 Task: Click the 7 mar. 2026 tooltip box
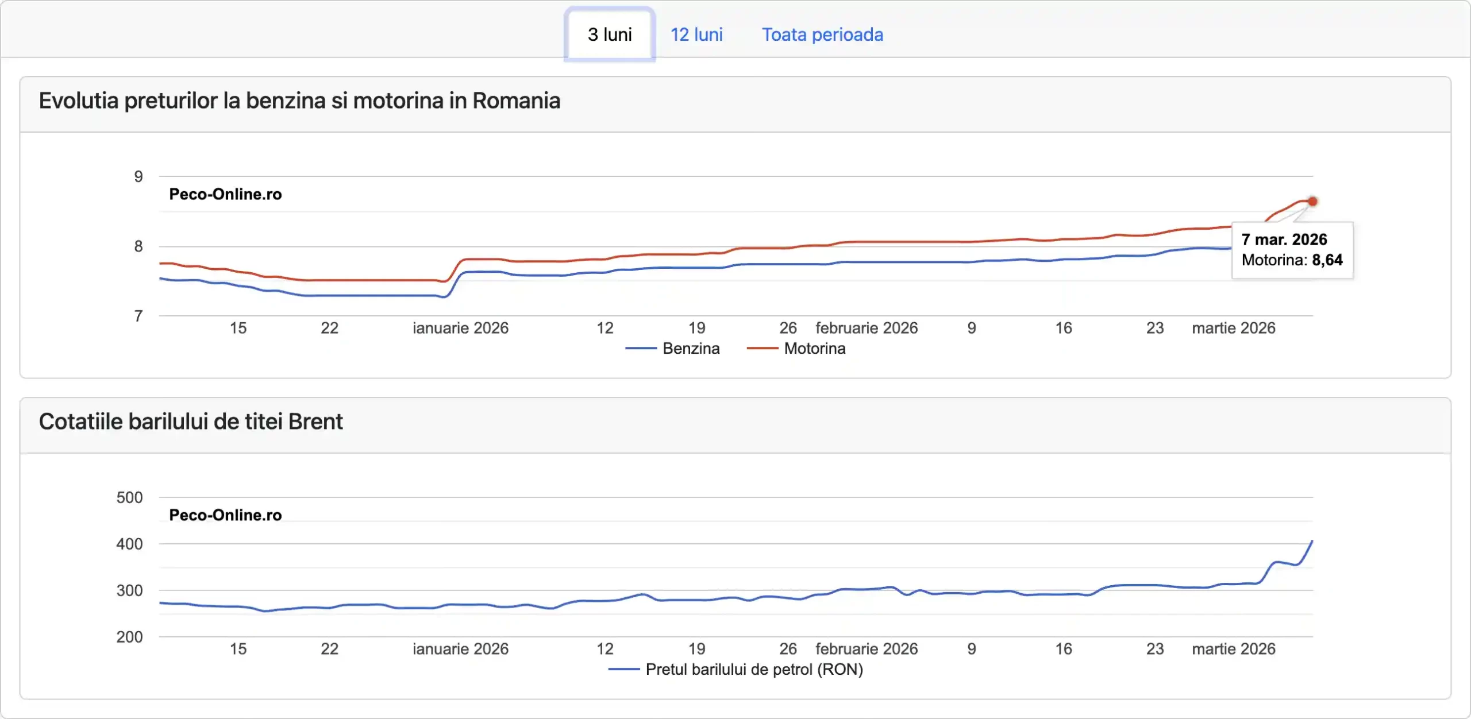coord(1292,250)
